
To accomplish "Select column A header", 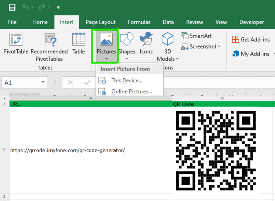I will (91, 98).
